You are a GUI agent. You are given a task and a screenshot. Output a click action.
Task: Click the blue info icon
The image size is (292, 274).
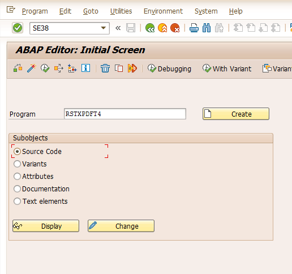[85, 68]
